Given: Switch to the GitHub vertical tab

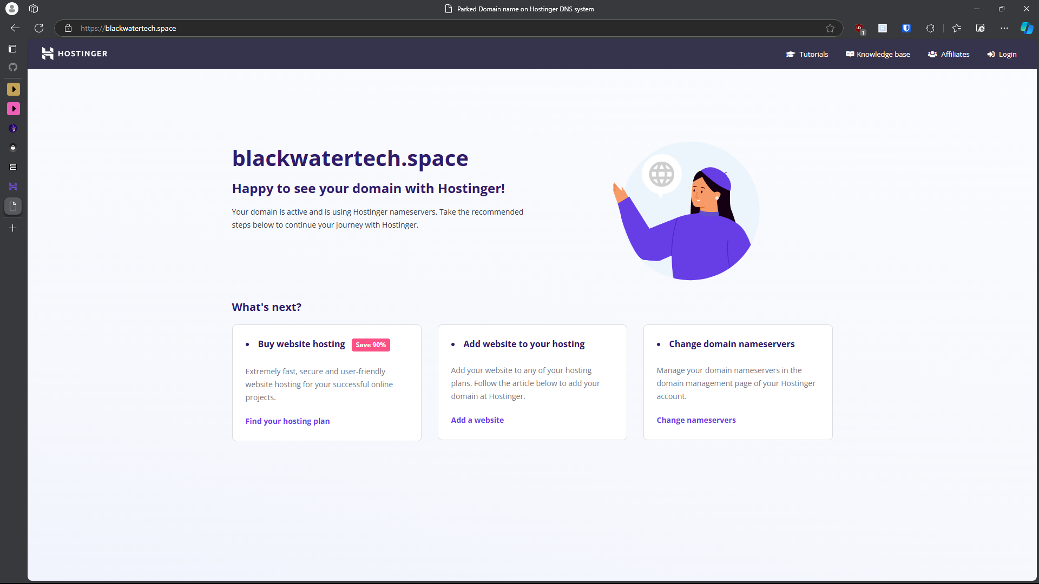Looking at the screenshot, I should point(13,68).
